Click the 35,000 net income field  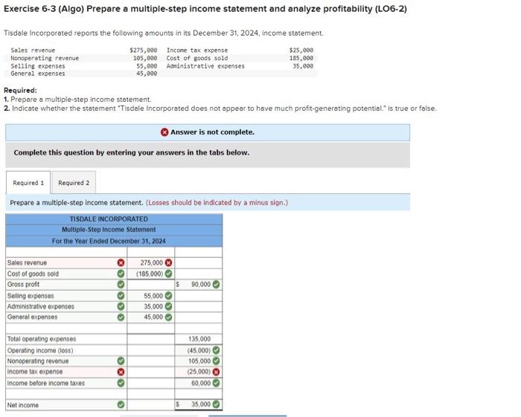199,404
